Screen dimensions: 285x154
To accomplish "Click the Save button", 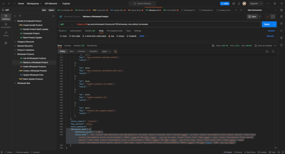I will pos(252,17).
